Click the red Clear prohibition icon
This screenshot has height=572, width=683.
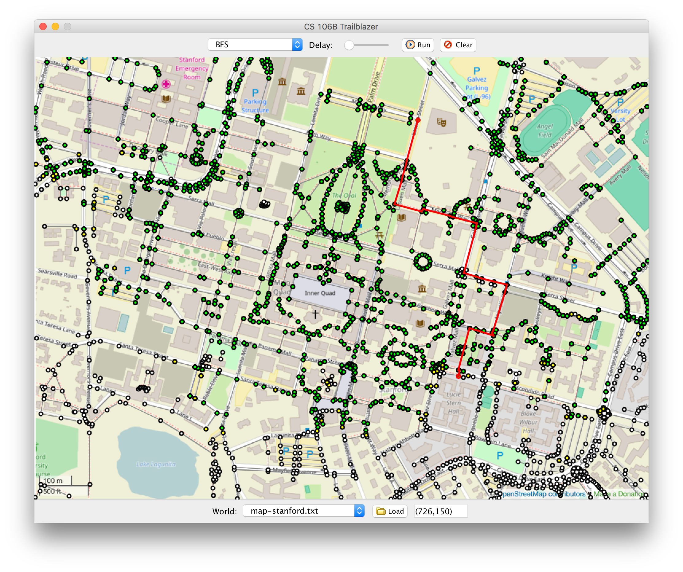pos(448,45)
